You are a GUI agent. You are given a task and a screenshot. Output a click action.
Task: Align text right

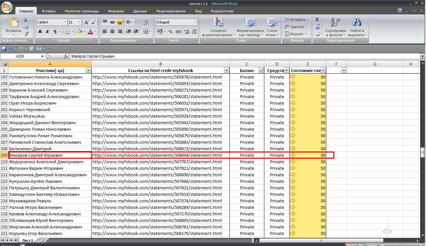120,32
